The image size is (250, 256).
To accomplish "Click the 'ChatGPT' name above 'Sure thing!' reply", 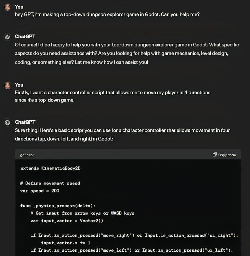I will (x=25, y=122).
